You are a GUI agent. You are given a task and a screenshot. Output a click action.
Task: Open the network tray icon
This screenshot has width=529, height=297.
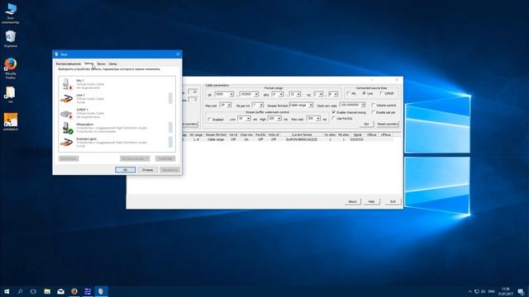[477, 291]
